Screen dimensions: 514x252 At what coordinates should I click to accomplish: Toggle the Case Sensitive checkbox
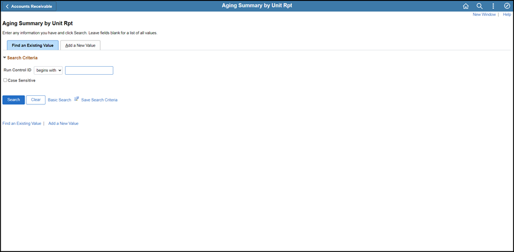(5, 80)
